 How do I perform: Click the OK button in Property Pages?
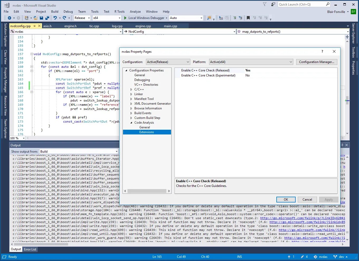(286, 200)
